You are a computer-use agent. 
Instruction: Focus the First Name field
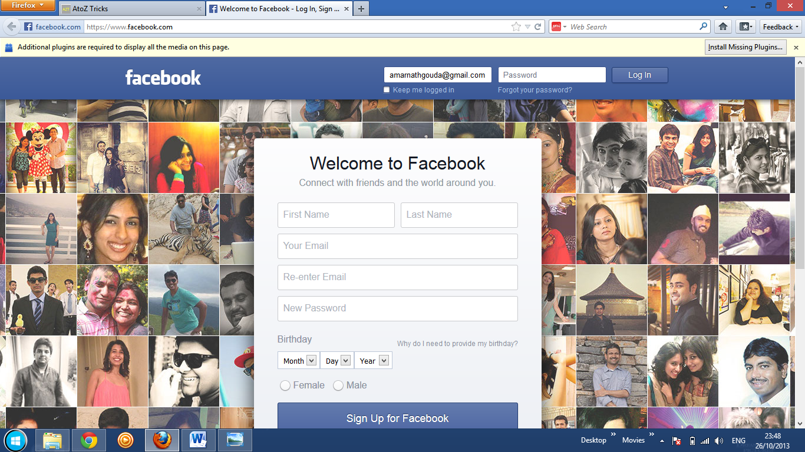pyautogui.click(x=336, y=215)
